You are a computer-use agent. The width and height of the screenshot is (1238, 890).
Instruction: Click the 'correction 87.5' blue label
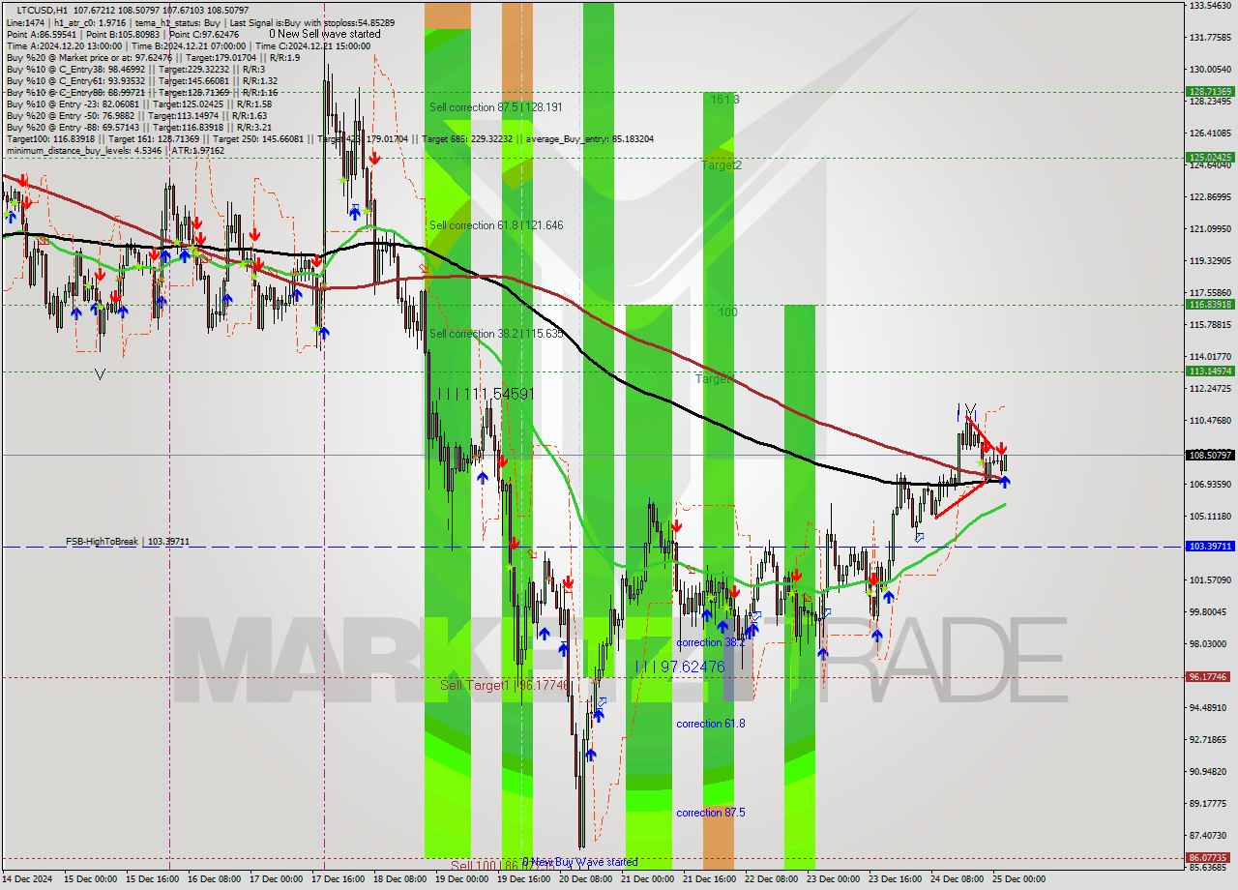pyautogui.click(x=711, y=813)
